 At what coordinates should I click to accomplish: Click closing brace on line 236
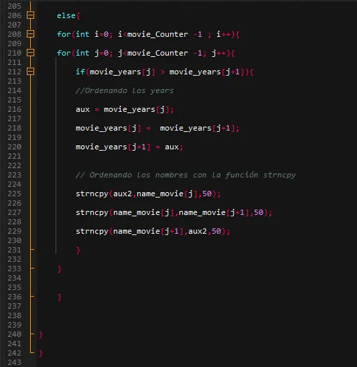(59, 297)
